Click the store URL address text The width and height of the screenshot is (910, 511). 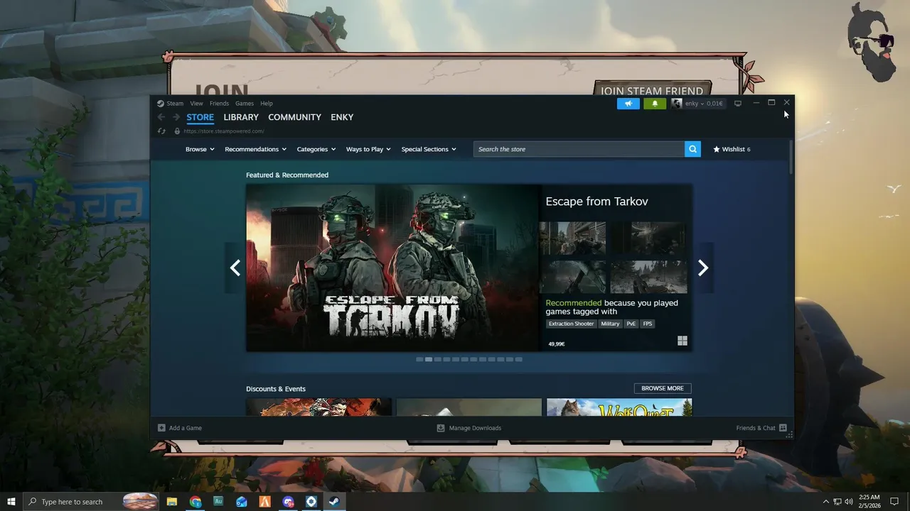224,131
